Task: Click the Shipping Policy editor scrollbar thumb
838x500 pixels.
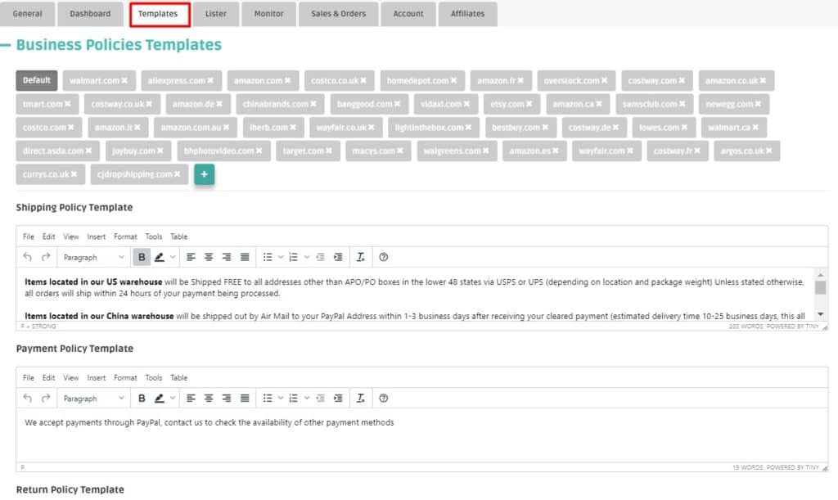Action: click(820, 287)
